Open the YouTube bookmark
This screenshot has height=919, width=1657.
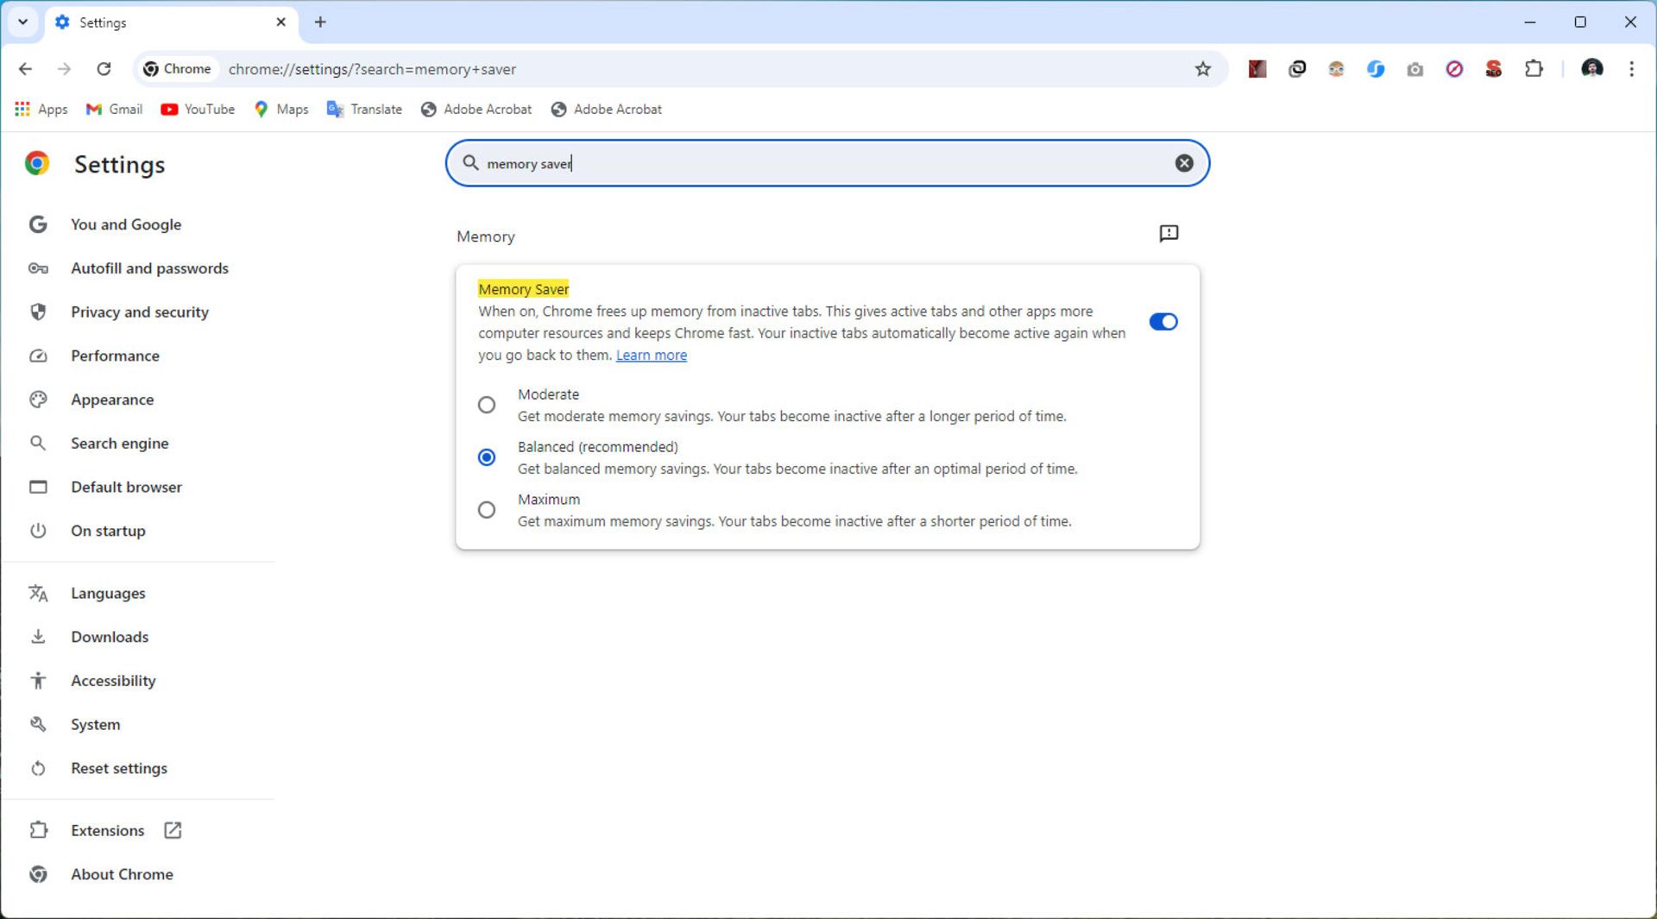click(x=198, y=110)
